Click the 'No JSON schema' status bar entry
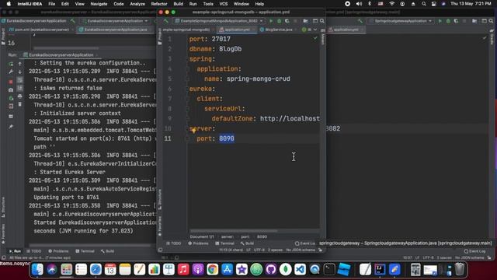Screen dimensions: 497x280 [301, 250]
